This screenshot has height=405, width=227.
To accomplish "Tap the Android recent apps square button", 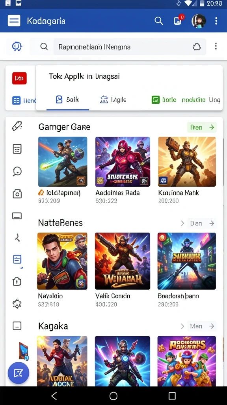I will (x=172, y=396).
